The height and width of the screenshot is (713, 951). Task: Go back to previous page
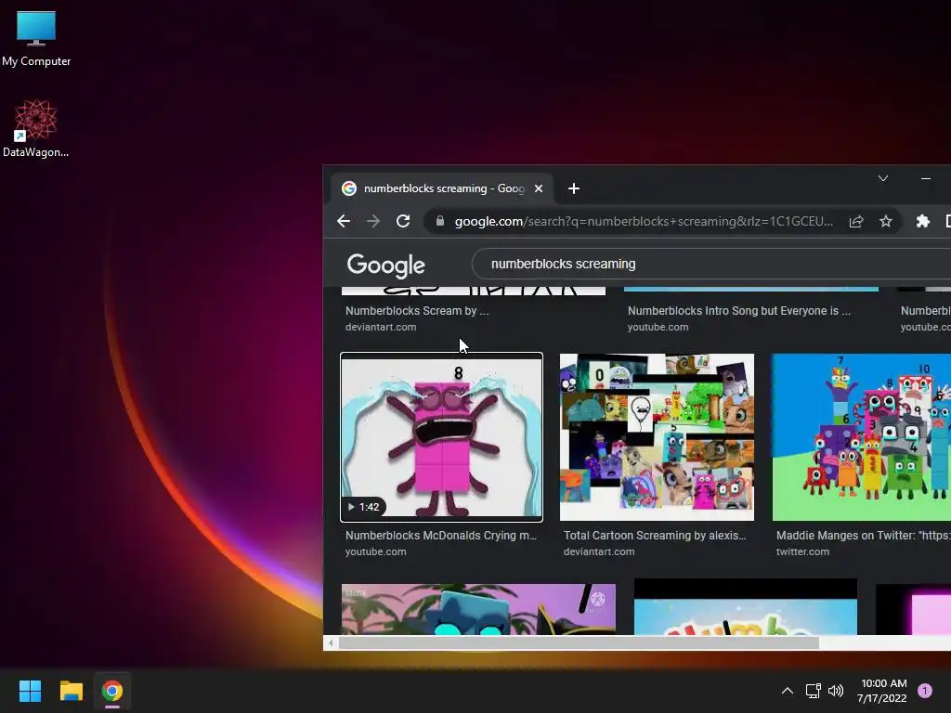[344, 221]
